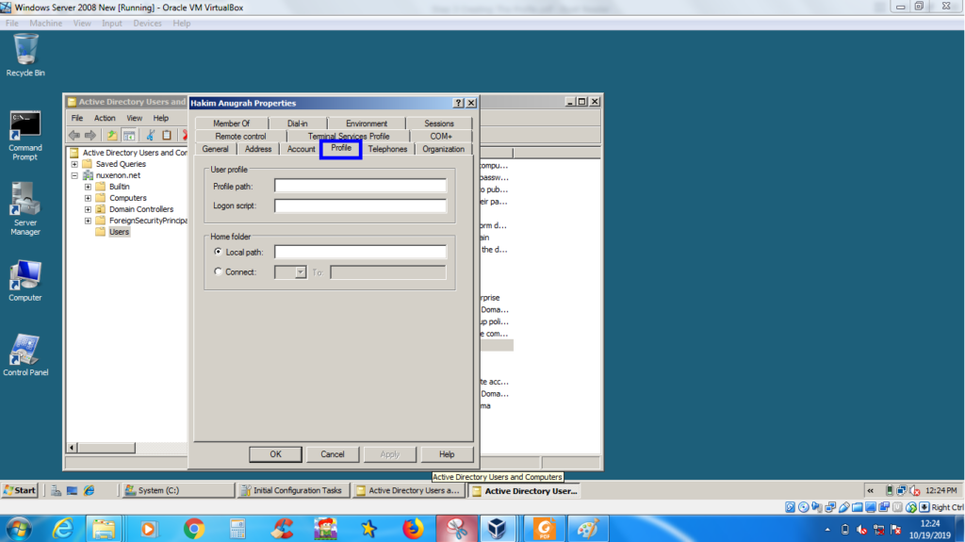Open the Terminal Services Profile tab

point(349,136)
